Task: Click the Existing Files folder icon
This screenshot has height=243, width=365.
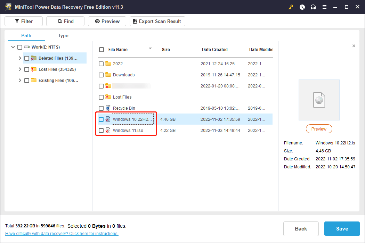Action: point(34,80)
